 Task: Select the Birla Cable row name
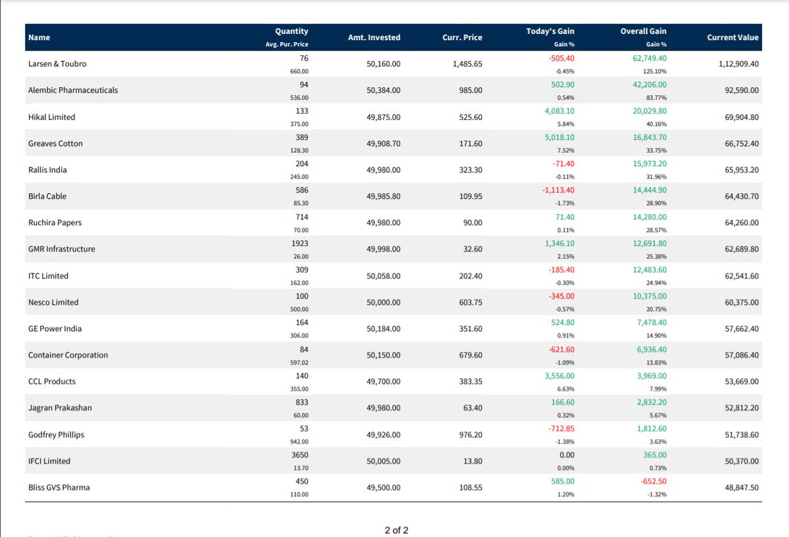pos(47,196)
